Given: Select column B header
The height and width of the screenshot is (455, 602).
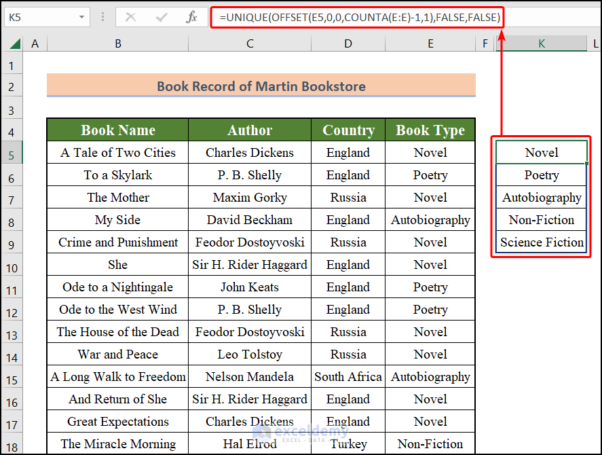Looking at the screenshot, I should (118, 43).
